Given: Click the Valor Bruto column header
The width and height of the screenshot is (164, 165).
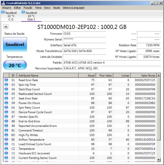Looking at the screenshot, I should (x=144, y=75).
